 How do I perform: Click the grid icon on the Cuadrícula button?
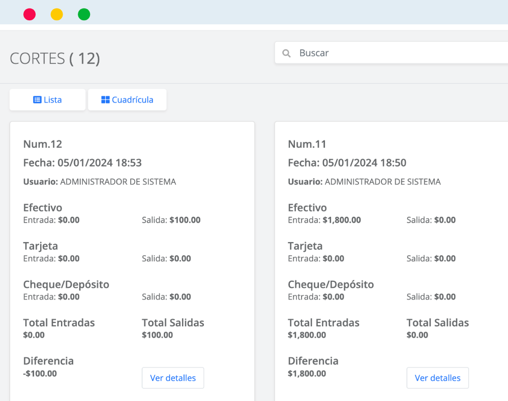point(105,99)
